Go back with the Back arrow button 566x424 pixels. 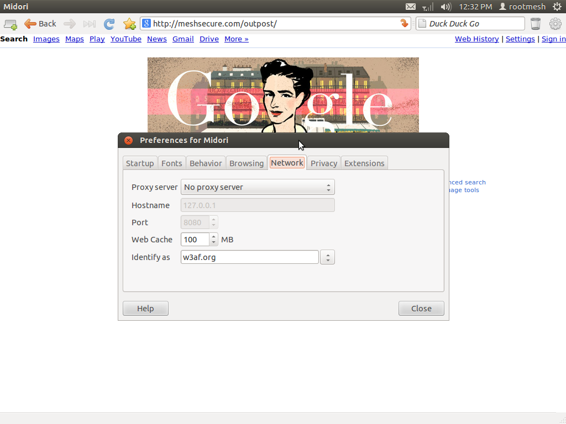click(x=40, y=24)
